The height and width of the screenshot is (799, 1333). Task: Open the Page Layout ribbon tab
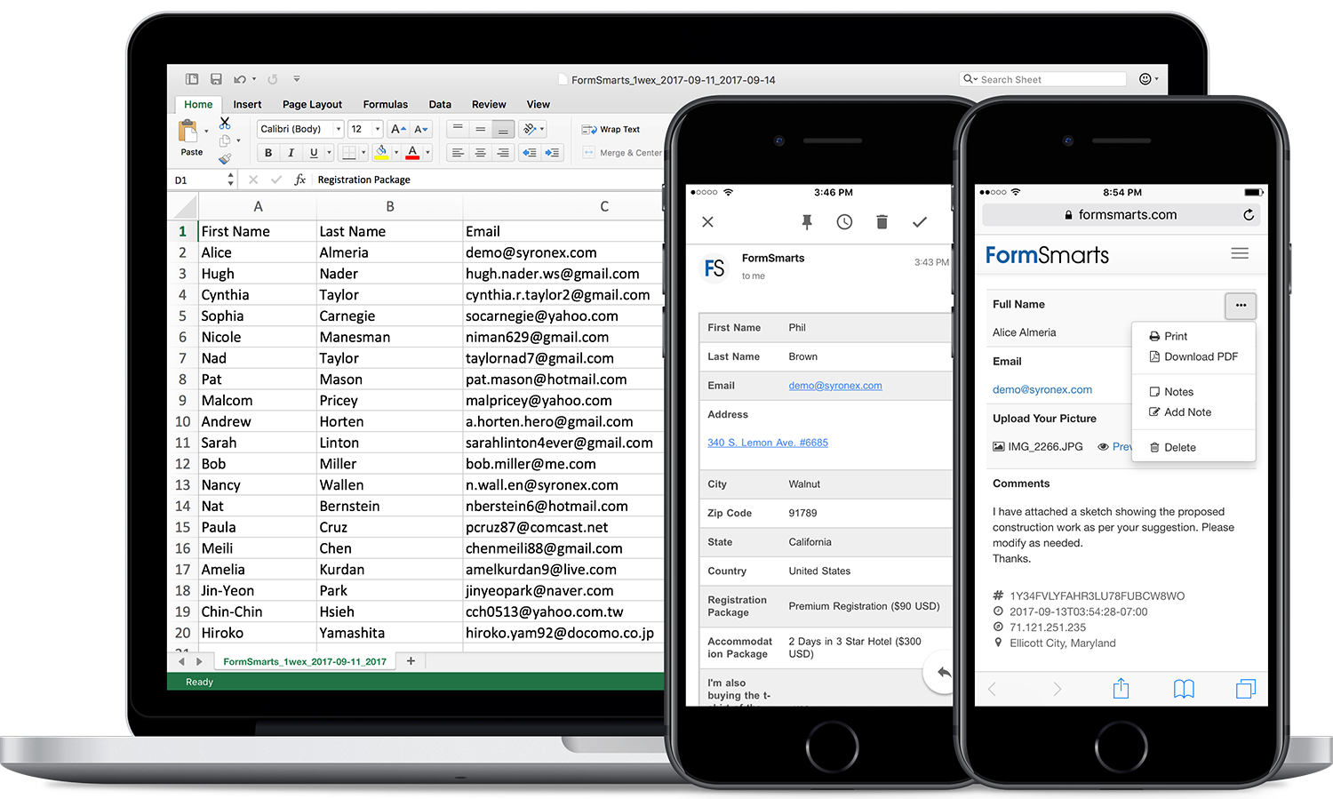click(312, 104)
